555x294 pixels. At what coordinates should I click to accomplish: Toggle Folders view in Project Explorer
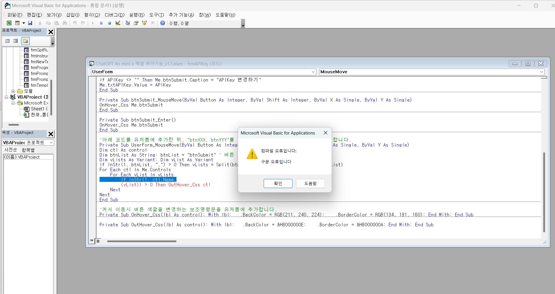pyautogui.click(x=25, y=41)
